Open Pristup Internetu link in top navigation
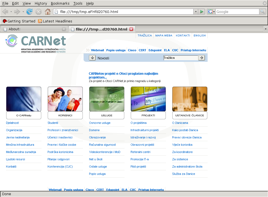The width and height of the screenshot is (268, 197). (x=194, y=50)
